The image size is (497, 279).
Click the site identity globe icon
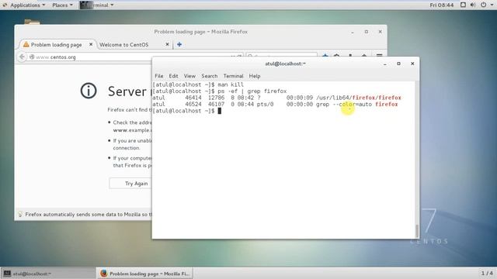[32, 57]
